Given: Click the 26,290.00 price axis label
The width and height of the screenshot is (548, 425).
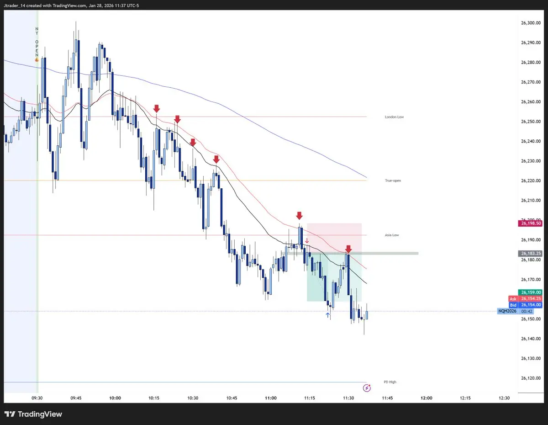Looking at the screenshot, I should click(x=530, y=42).
